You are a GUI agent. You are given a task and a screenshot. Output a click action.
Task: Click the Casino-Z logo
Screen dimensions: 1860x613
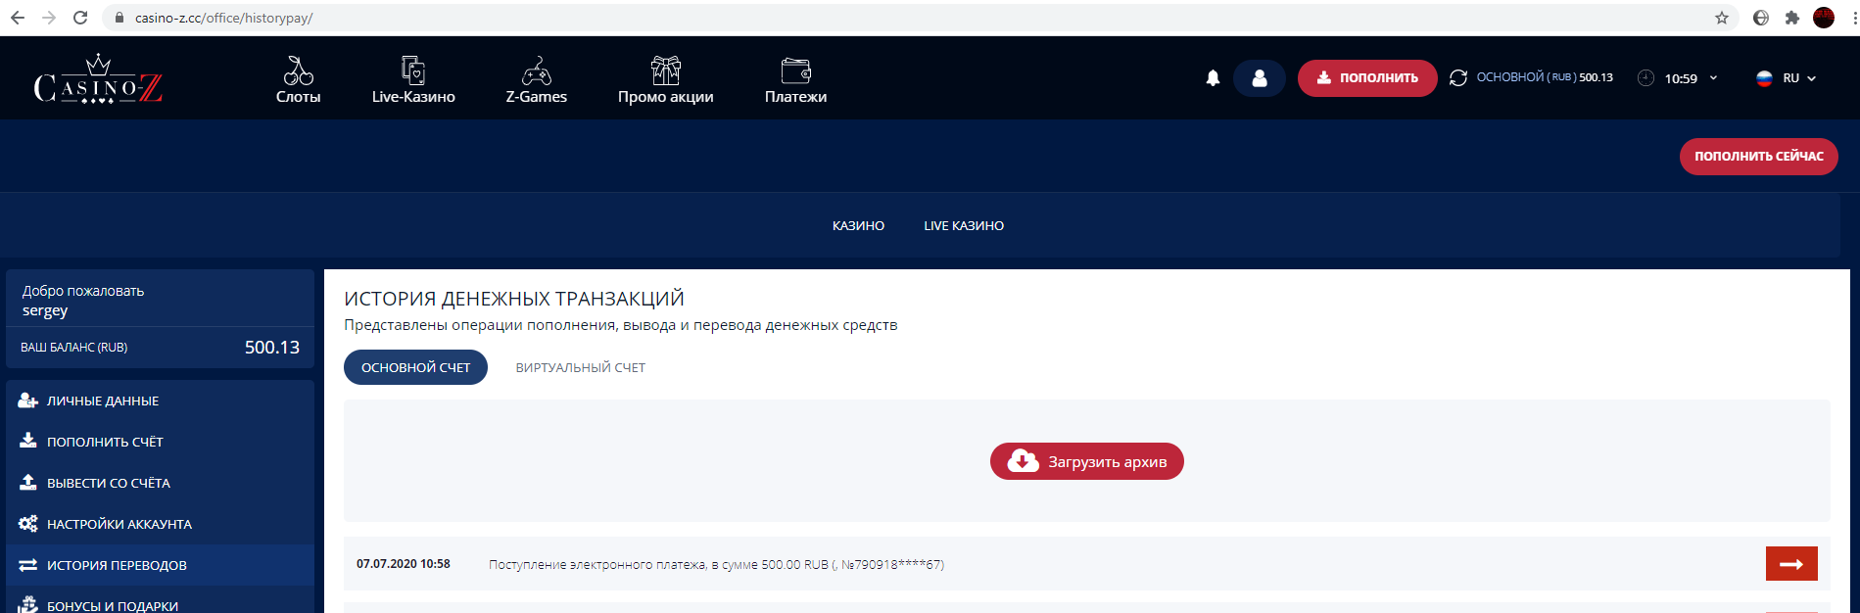tap(98, 78)
